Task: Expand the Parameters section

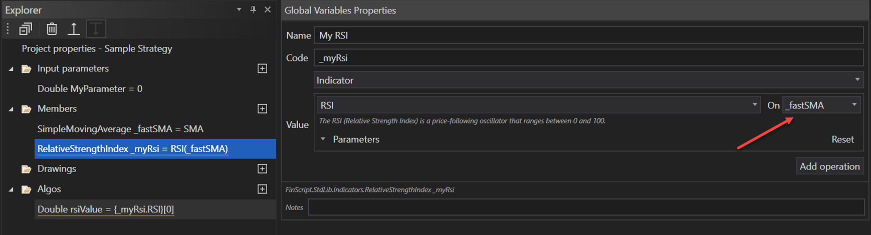Action: pyautogui.click(x=323, y=139)
